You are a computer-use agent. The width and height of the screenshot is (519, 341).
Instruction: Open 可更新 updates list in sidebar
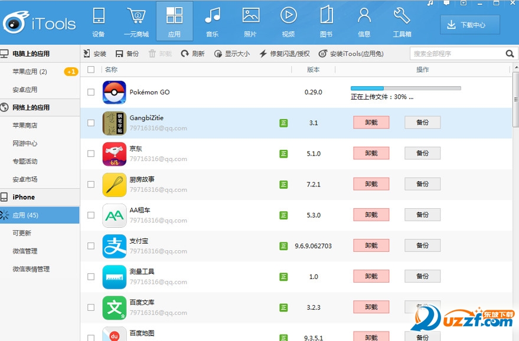pos(22,233)
